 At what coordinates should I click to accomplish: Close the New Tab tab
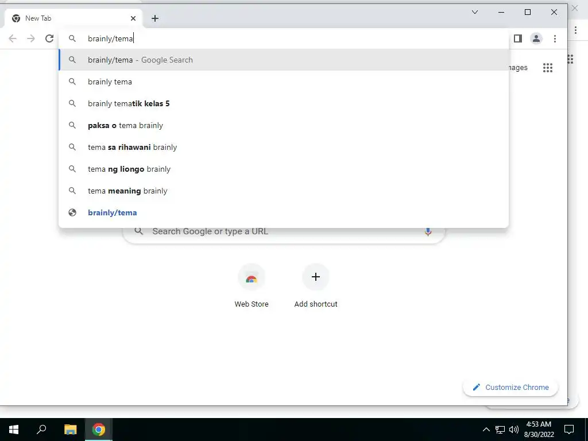click(x=133, y=18)
